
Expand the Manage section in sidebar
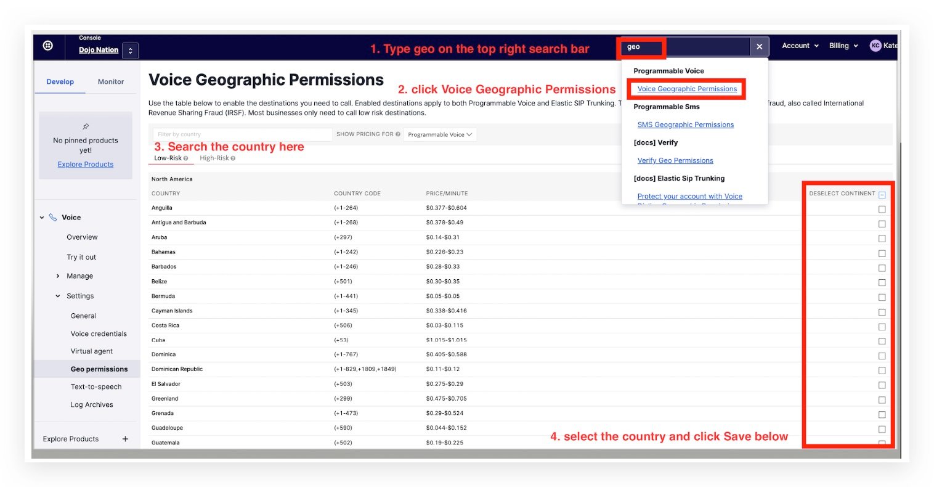[x=58, y=276]
